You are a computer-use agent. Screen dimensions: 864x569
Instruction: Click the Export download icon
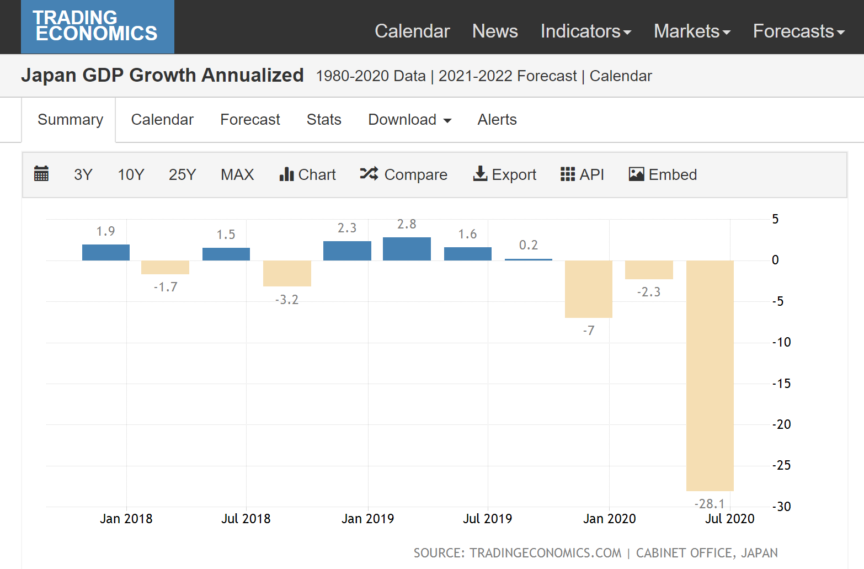(481, 174)
